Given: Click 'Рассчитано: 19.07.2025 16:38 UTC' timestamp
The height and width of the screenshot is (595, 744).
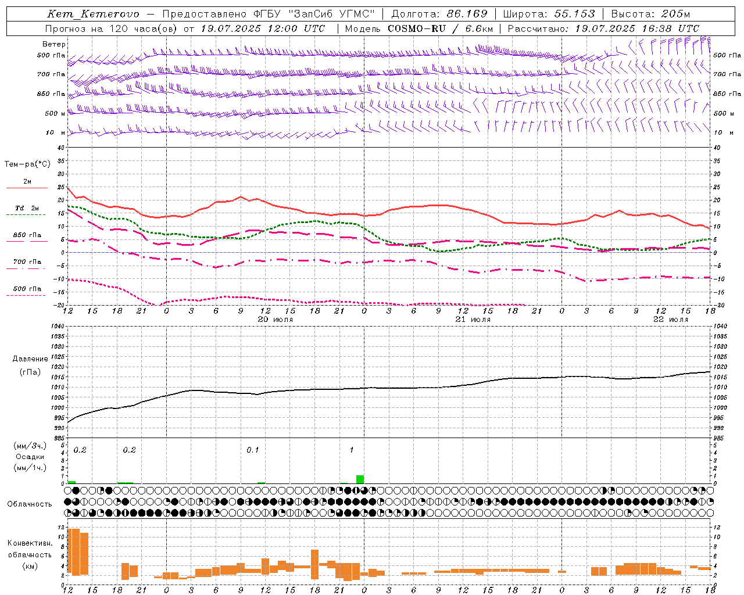Looking at the screenshot, I should coord(603,28).
